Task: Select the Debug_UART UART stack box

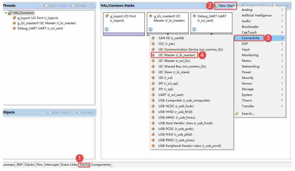Action: pos(211,23)
